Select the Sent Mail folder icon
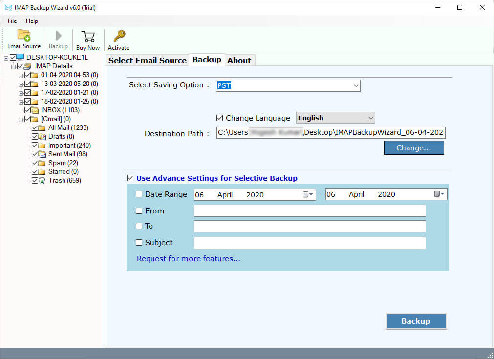 click(x=43, y=154)
